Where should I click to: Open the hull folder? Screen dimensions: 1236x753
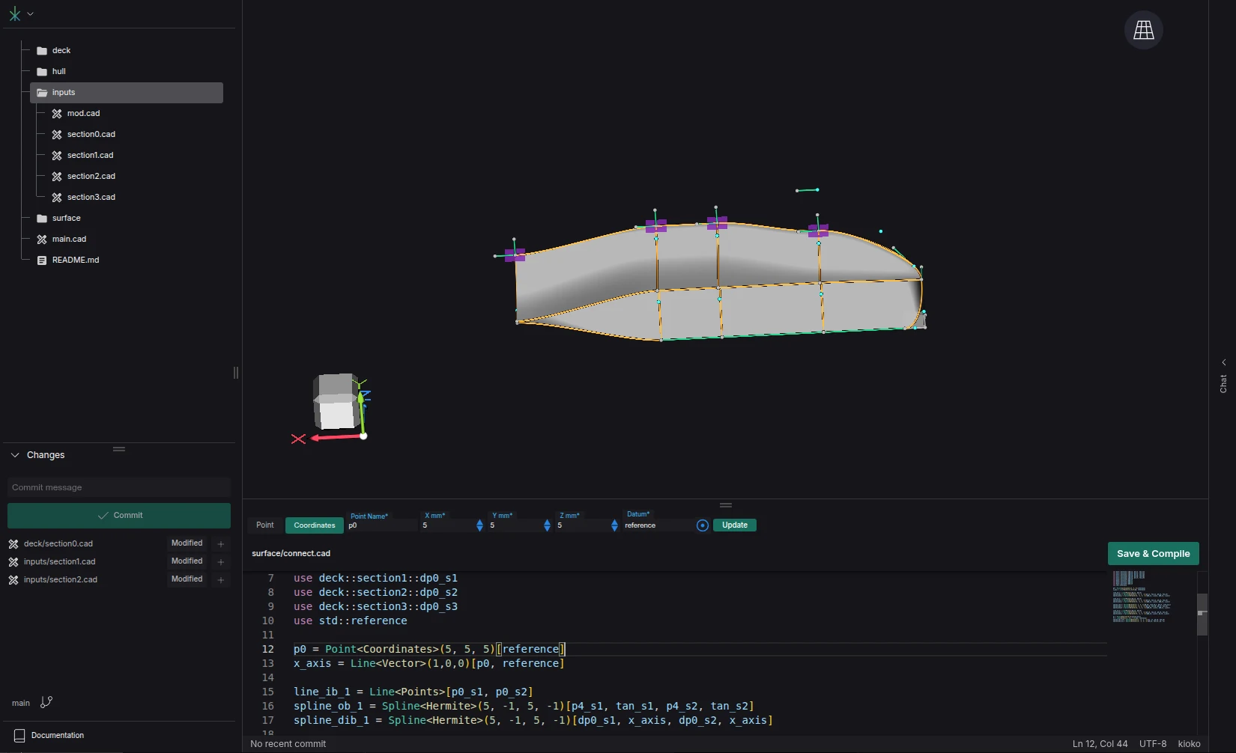click(59, 71)
